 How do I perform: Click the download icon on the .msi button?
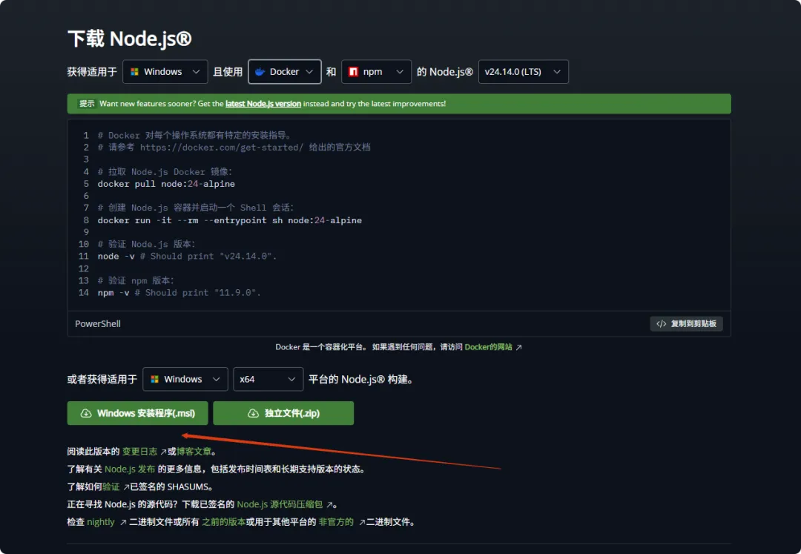point(86,413)
